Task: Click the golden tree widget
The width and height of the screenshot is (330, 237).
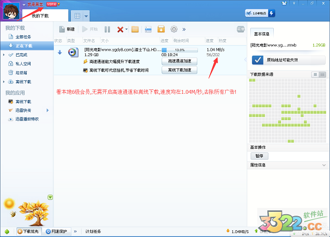Action: point(34,213)
